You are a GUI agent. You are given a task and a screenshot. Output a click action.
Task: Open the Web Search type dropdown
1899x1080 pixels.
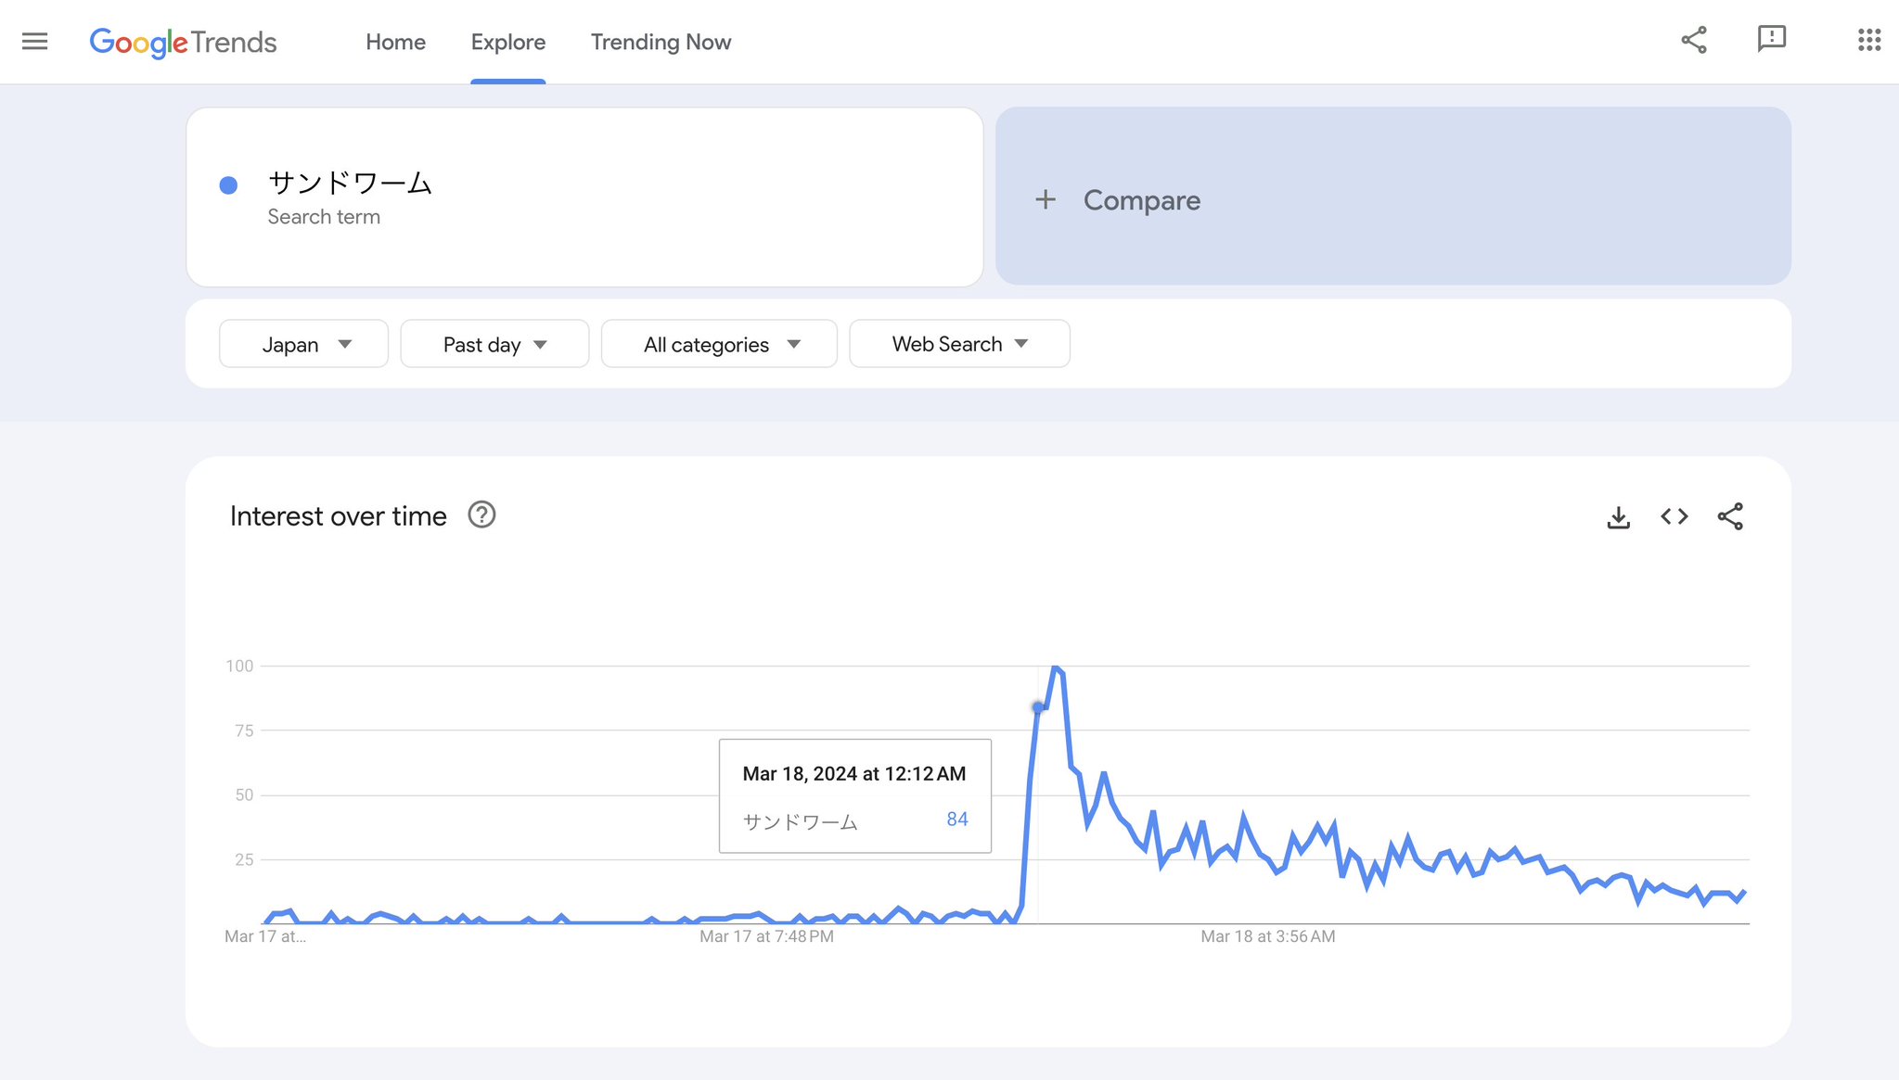point(959,344)
